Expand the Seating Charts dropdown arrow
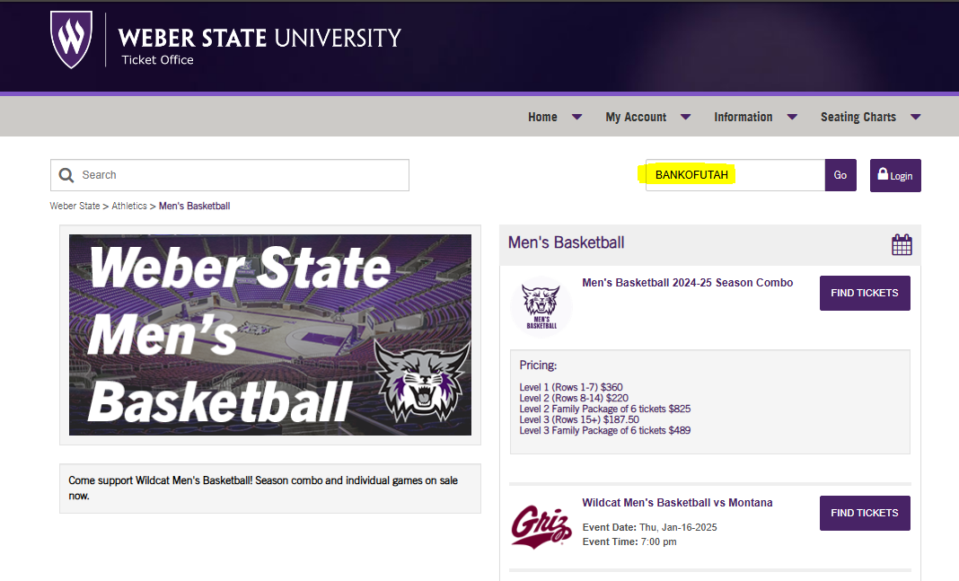Viewport: 959px width, 581px height. click(916, 117)
